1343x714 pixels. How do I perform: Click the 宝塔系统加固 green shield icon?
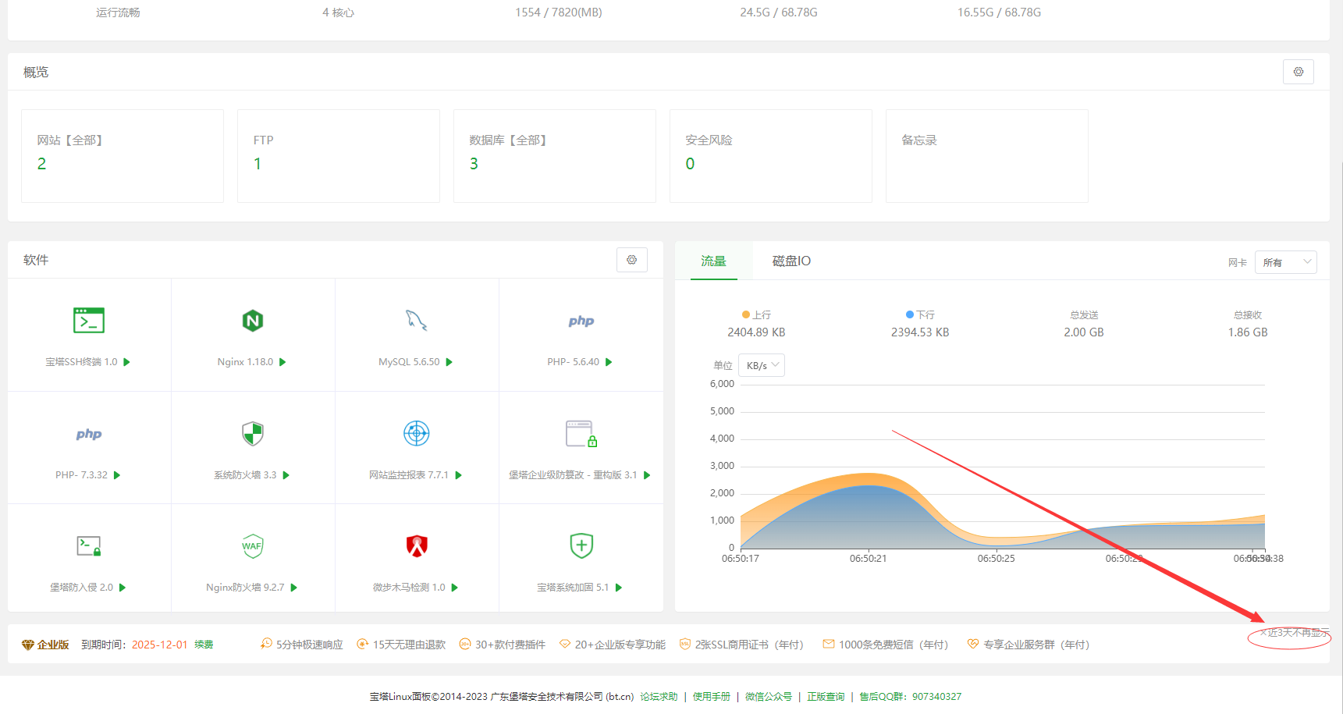coord(581,545)
